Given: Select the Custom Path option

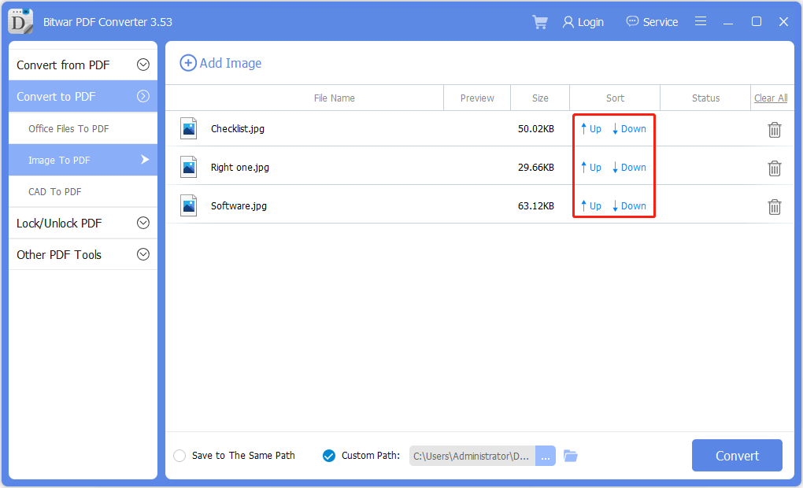Looking at the screenshot, I should (x=329, y=456).
